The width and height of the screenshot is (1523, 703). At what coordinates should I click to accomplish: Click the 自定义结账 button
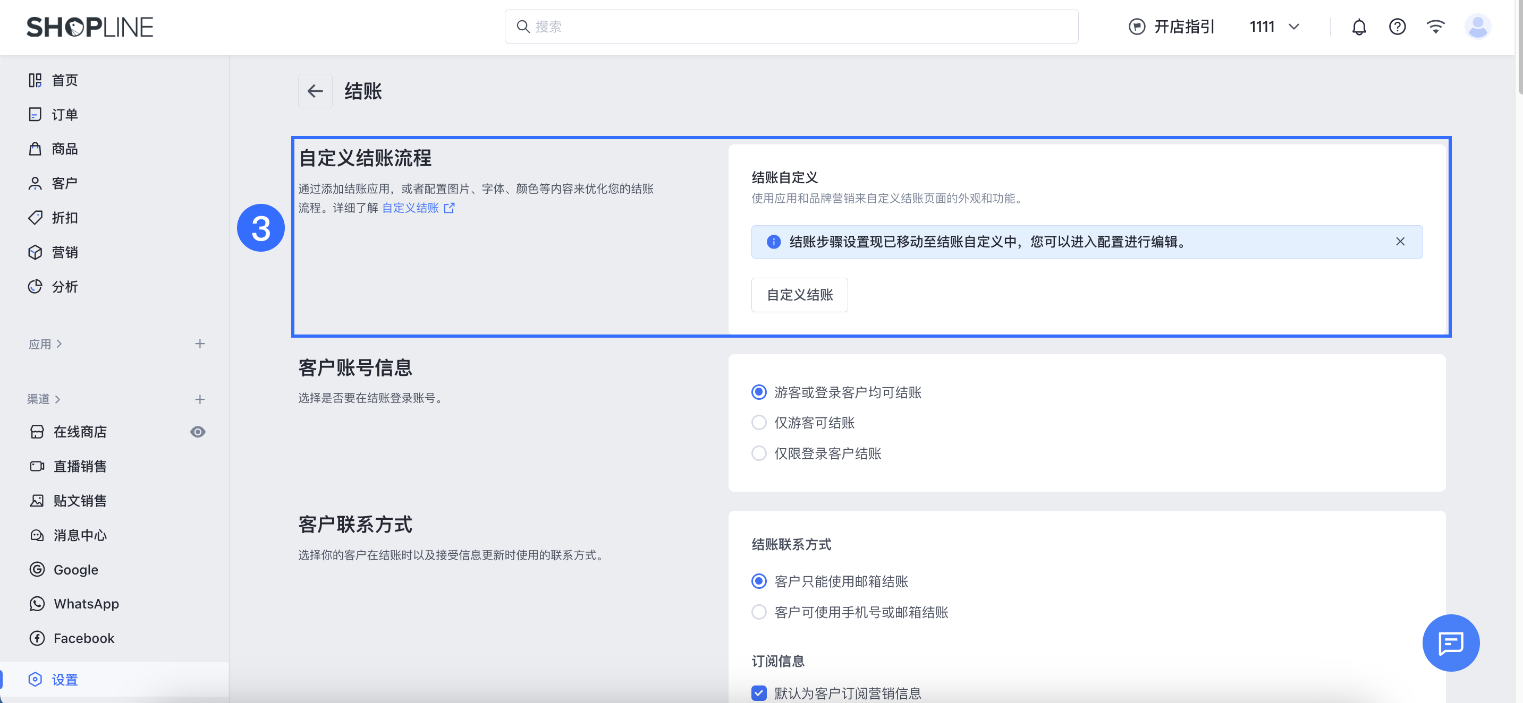799,295
